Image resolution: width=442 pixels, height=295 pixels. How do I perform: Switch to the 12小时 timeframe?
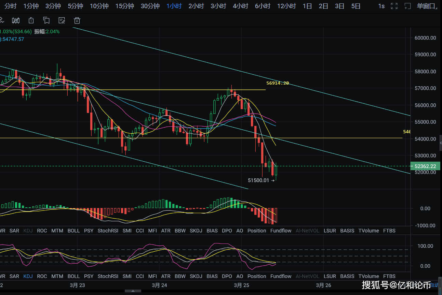286,6
